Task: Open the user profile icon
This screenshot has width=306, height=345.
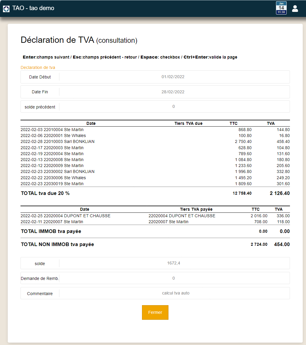Action: tap(295, 9)
